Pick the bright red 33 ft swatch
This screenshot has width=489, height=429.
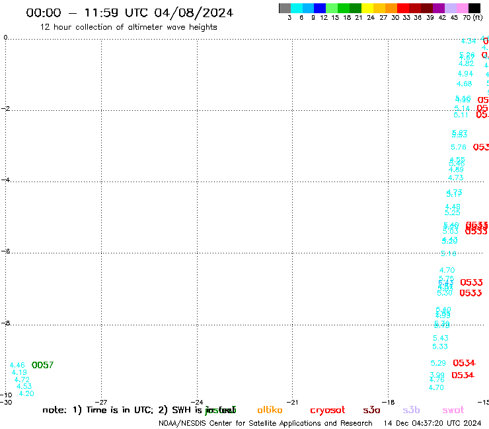pyautogui.click(x=403, y=8)
